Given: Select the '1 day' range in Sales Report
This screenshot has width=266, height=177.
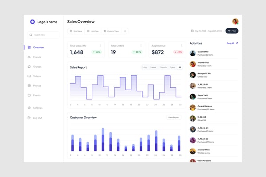Looking at the screenshot, I should click(x=145, y=67).
